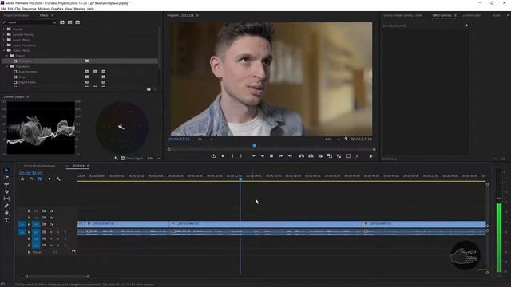Collapse the Distort subfolder
The image size is (511, 287).
click(7, 56)
